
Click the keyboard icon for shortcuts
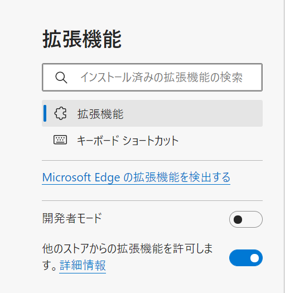point(60,140)
